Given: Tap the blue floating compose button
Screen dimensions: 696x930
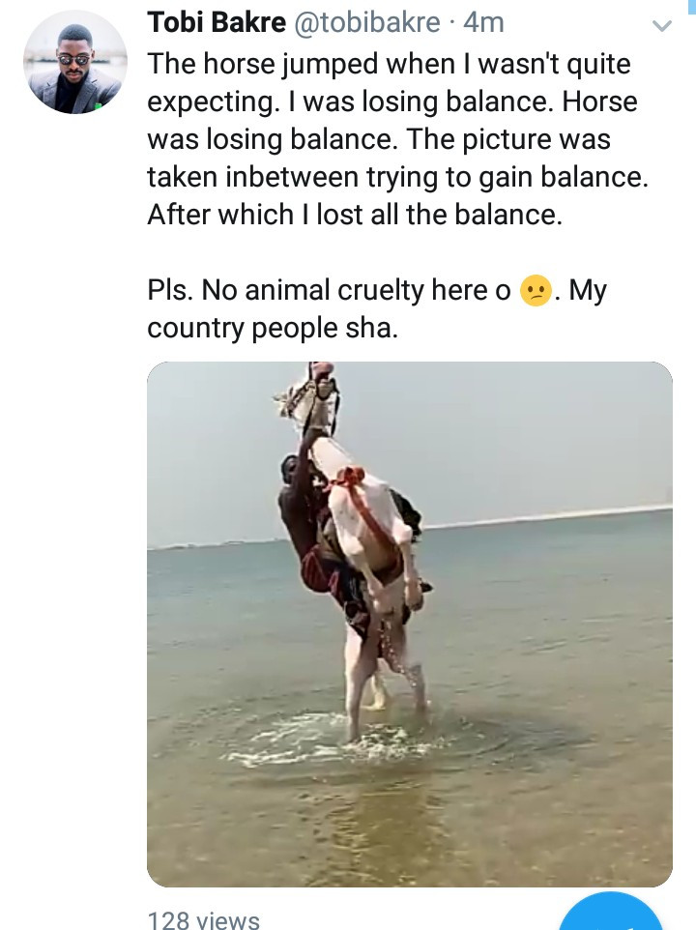Looking at the screenshot, I should point(611,916).
